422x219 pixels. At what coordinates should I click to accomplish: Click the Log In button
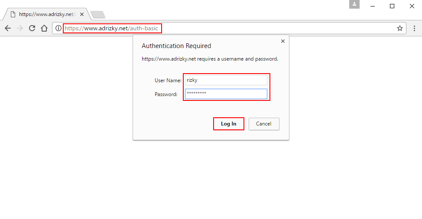coord(229,124)
